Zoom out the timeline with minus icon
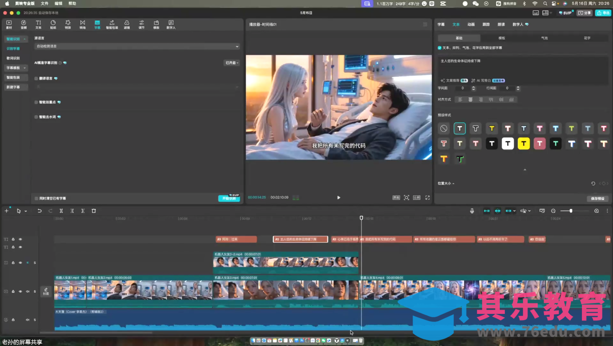Screen dimensions: 613x346 point(554,211)
